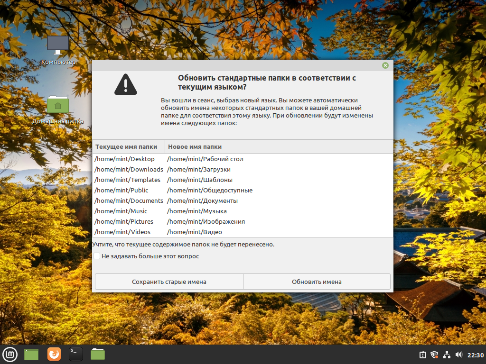Click new name '/home/mint/Общедоступные'
Screen dimensions: 486x364
pos(210,191)
